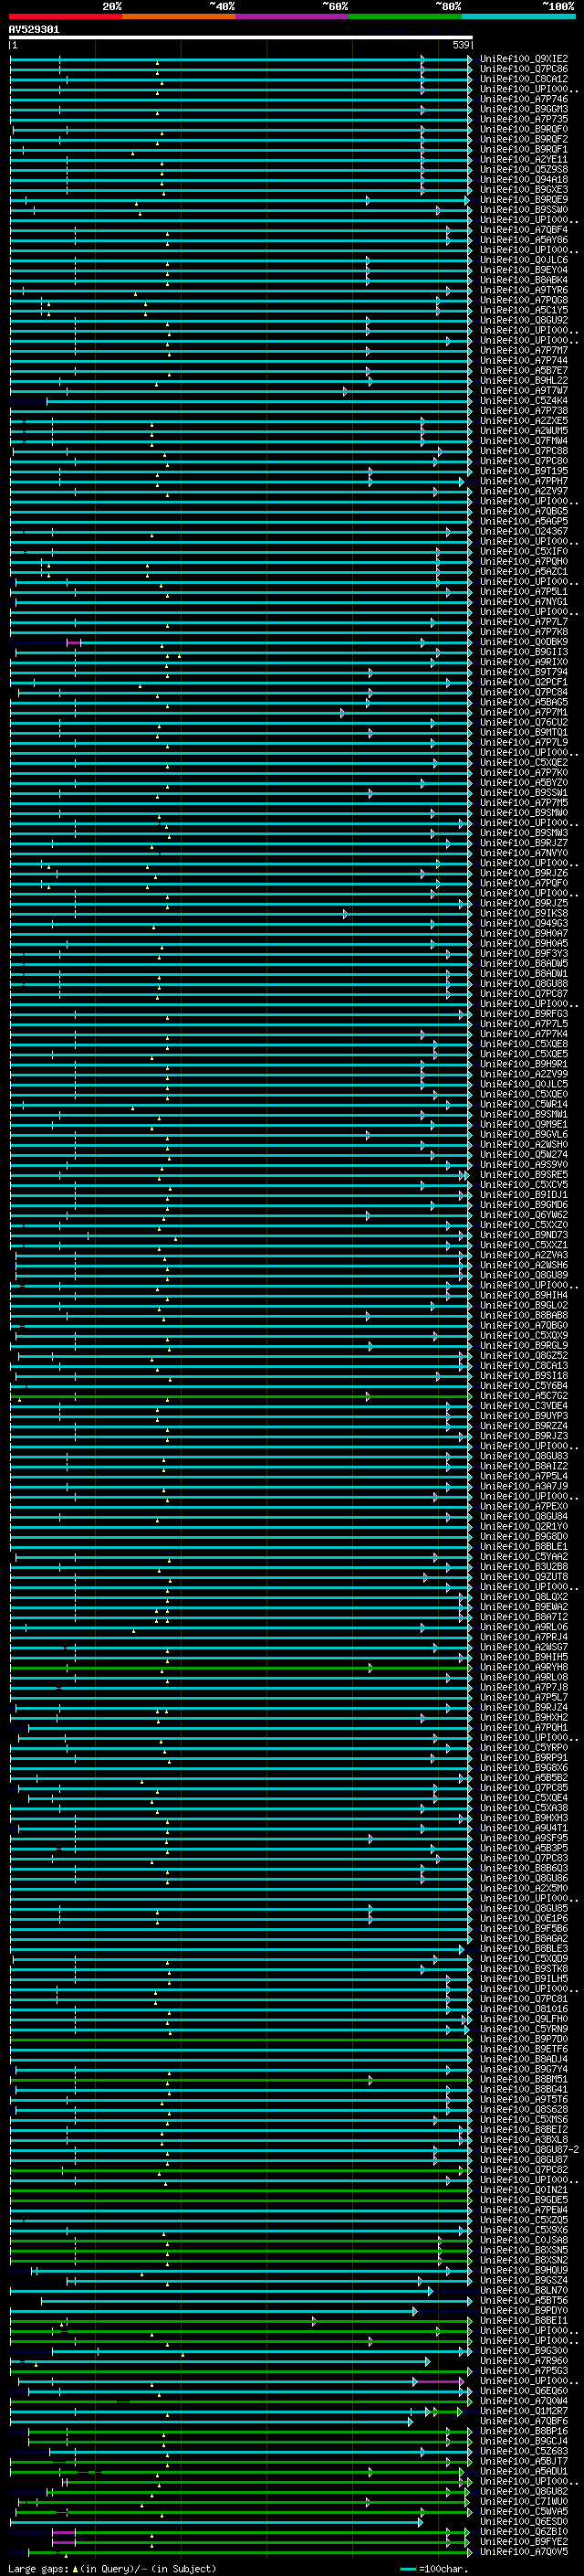Click the UniRef100_A7QBG0 hit name

point(524,1325)
